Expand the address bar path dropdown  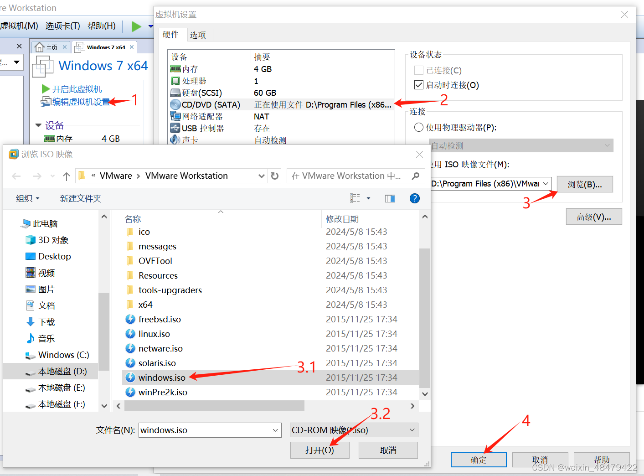pos(262,176)
